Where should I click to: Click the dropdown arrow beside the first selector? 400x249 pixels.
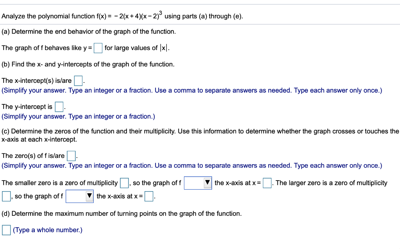206,183
